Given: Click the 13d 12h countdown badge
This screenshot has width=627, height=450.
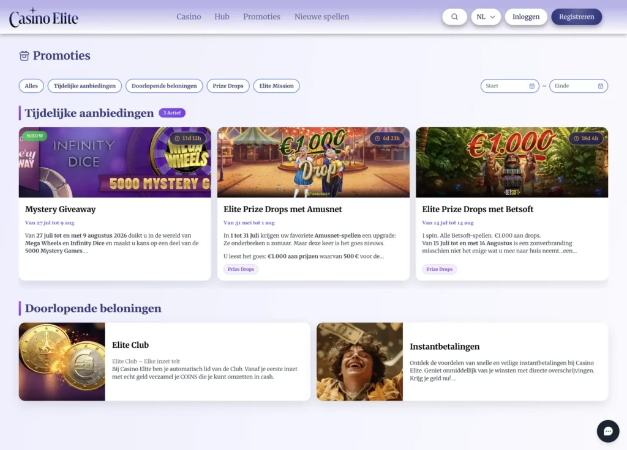Looking at the screenshot, I should 188,138.
